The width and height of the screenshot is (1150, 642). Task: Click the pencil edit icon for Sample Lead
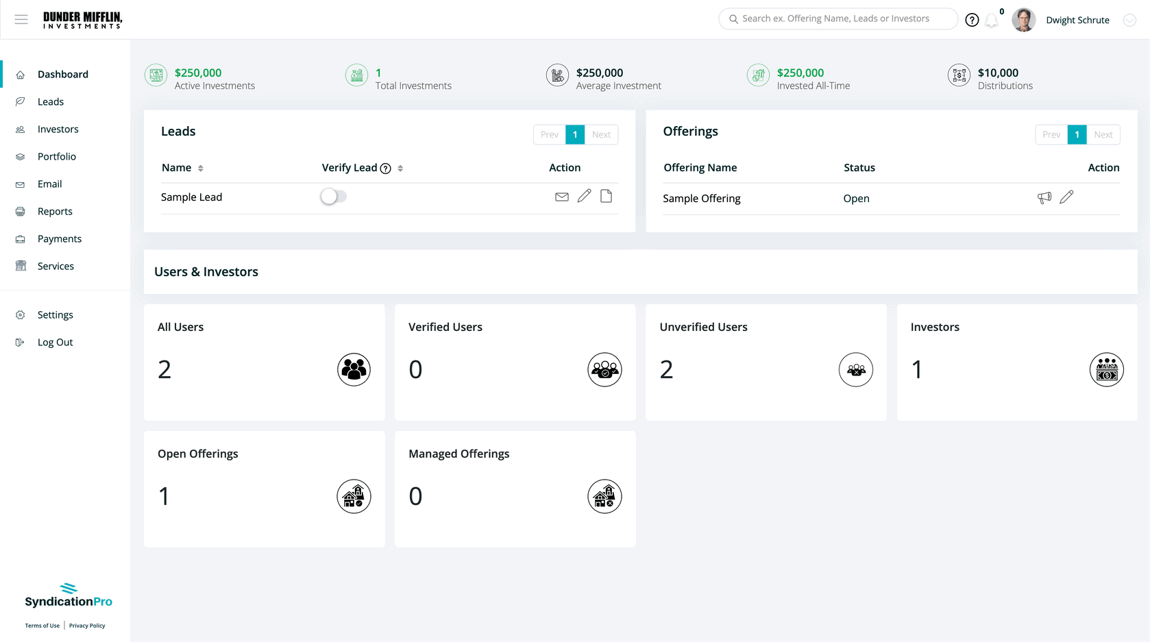point(584,197)
